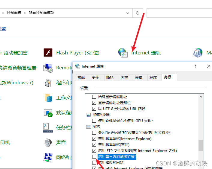The height and width of the screenshot is (169, 212).
Task: Open Flash Player (32 位) link
Action: (78, 53)
